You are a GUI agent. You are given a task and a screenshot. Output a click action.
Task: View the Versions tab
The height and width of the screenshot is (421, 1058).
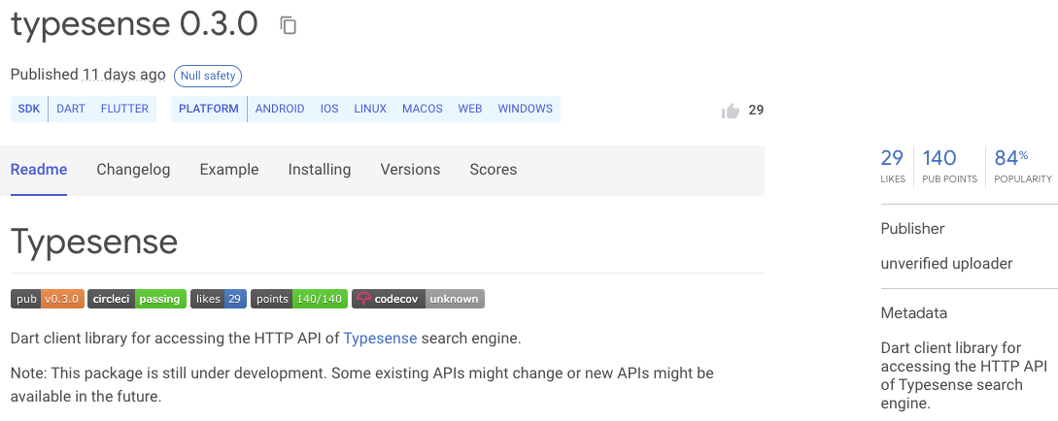point(410,170)
